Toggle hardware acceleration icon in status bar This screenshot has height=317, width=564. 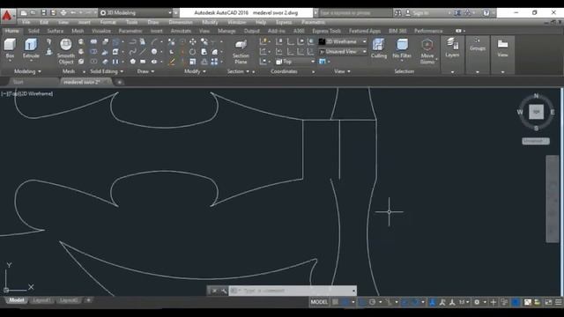[515, 302]
